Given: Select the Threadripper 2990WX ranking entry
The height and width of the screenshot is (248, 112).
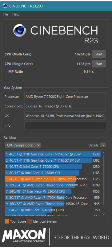Looking at the screenshot, I should [x=53, y=185].
